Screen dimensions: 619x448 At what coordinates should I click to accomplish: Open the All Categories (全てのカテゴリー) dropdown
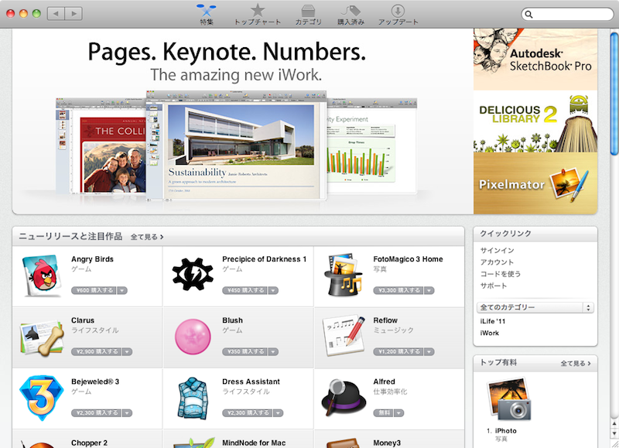tap(535, 307)
